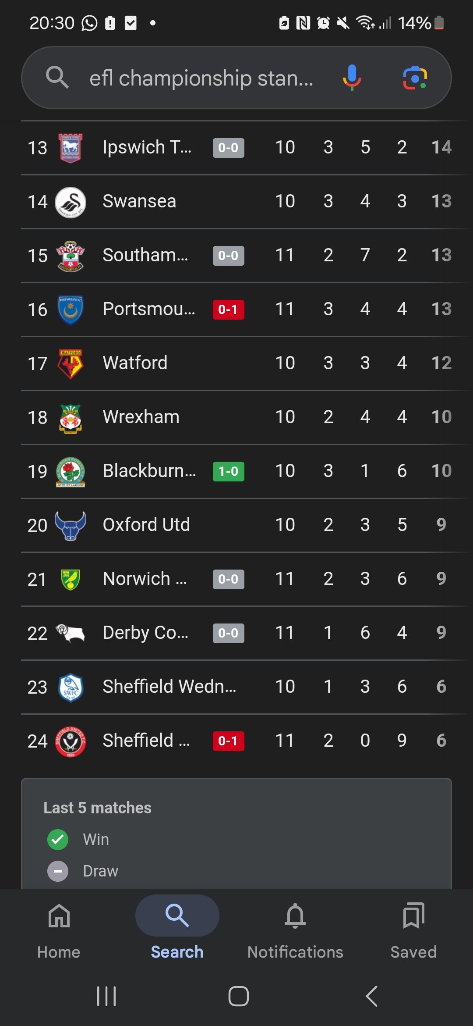
Task: Tap the magnifying glass in search bar
Action: click(x=57, y=78)
